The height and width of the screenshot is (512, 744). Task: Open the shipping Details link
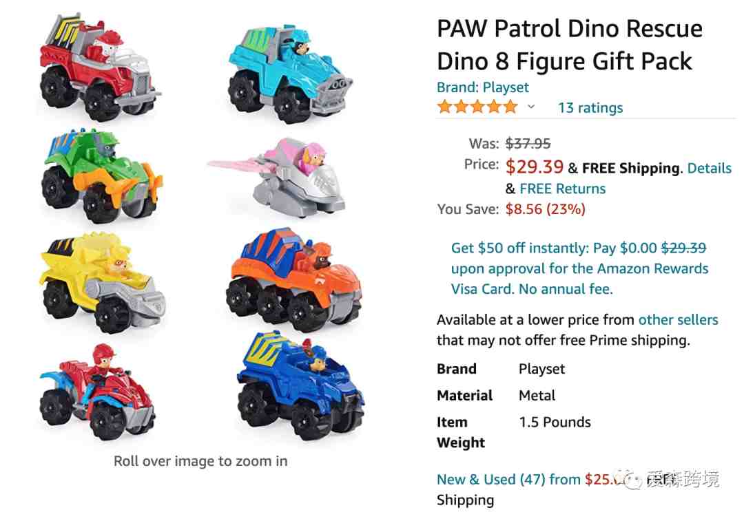click(710, 168)
